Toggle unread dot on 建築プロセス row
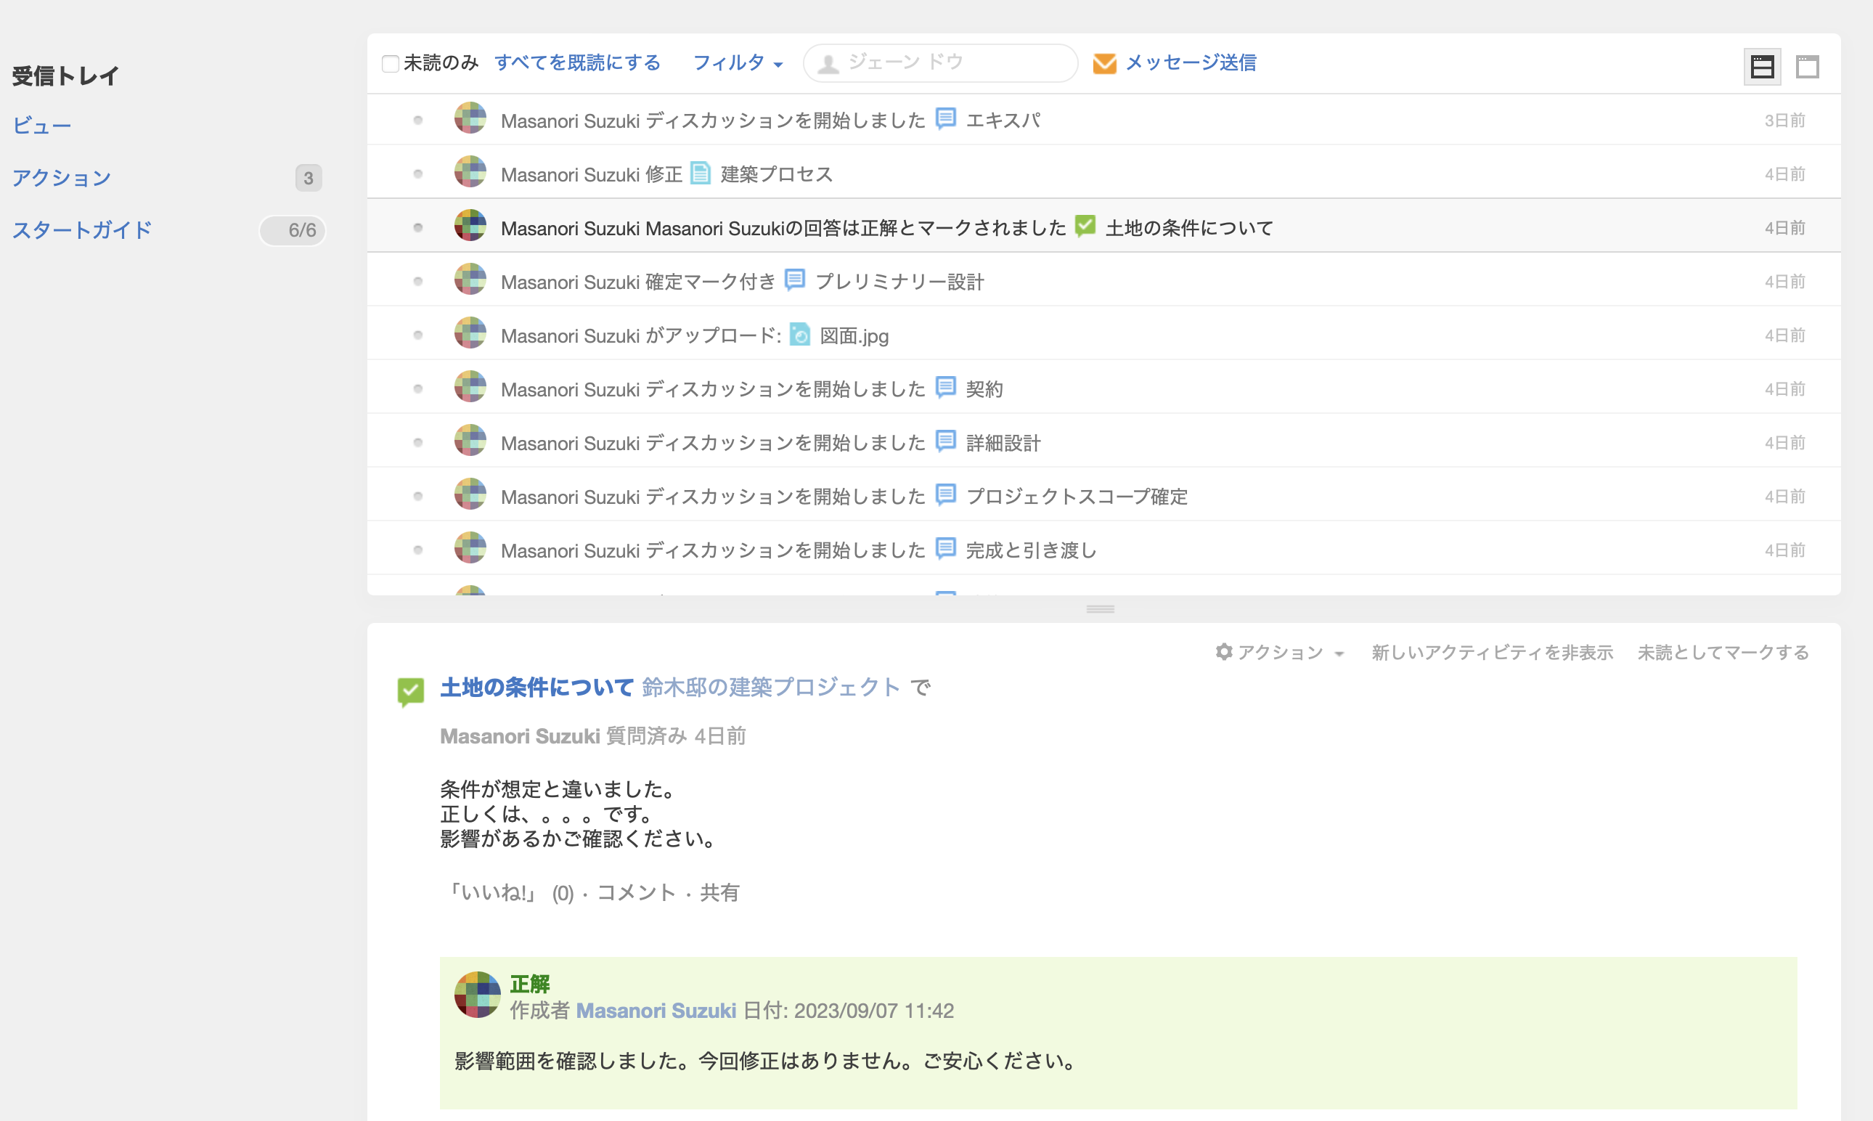Image resolution: width=1873 pixels, height=1121 pixels. coord(417,174)
